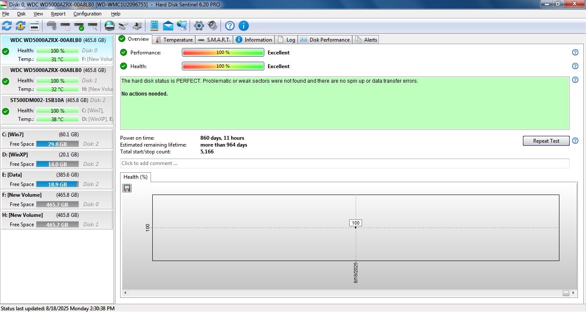Click the '860 days, 11 hours' power on value

[222, 138]
